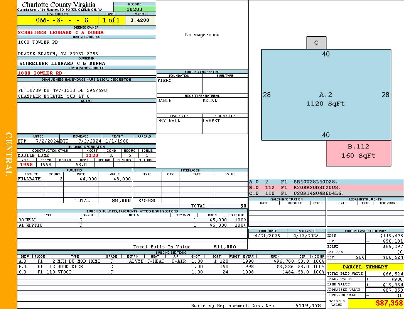Select the pink B.112 deck sketch area
The height and width of the screenshot is (309, 405).
point(358,151)
